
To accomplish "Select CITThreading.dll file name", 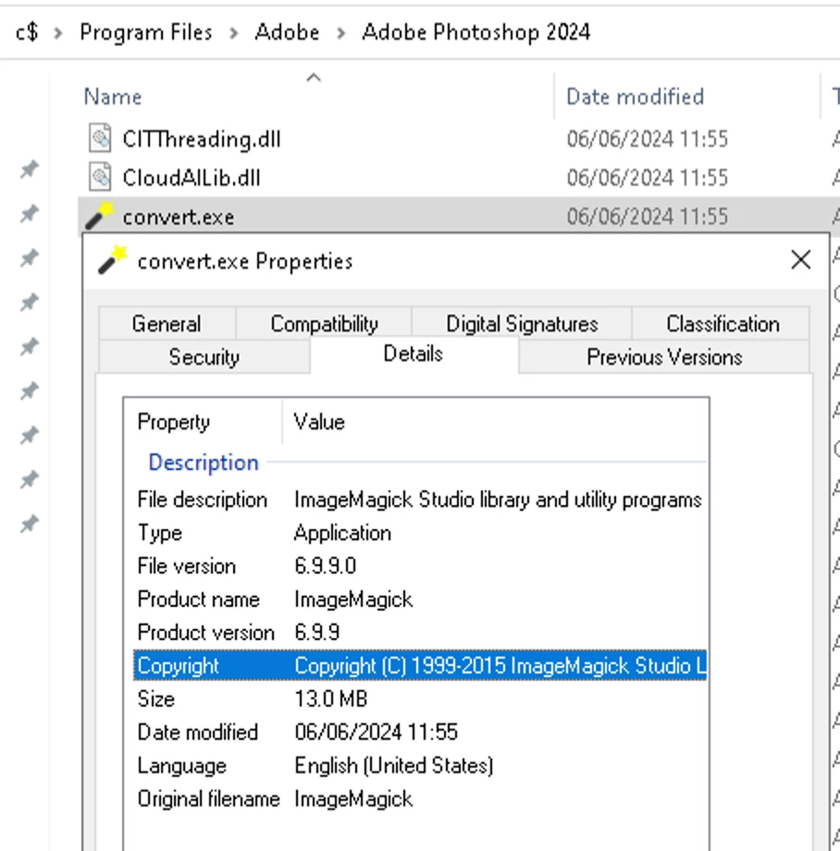I will click(x=202, y=140).
